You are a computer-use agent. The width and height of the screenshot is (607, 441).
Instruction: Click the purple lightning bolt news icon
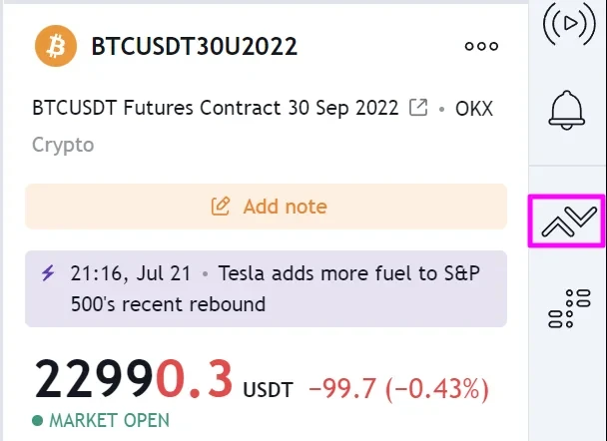47,271
